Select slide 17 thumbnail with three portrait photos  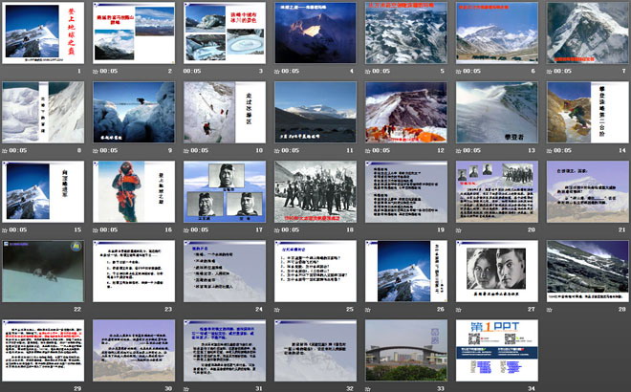point(225,191)
